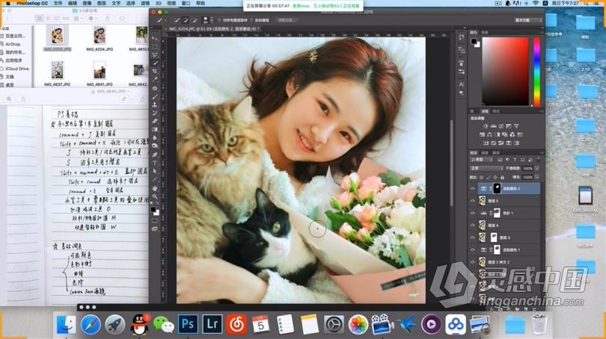Hide the 选取颜色 2 layer
Image resolution: width=606 pixels, height=339 pixels.
473,189
